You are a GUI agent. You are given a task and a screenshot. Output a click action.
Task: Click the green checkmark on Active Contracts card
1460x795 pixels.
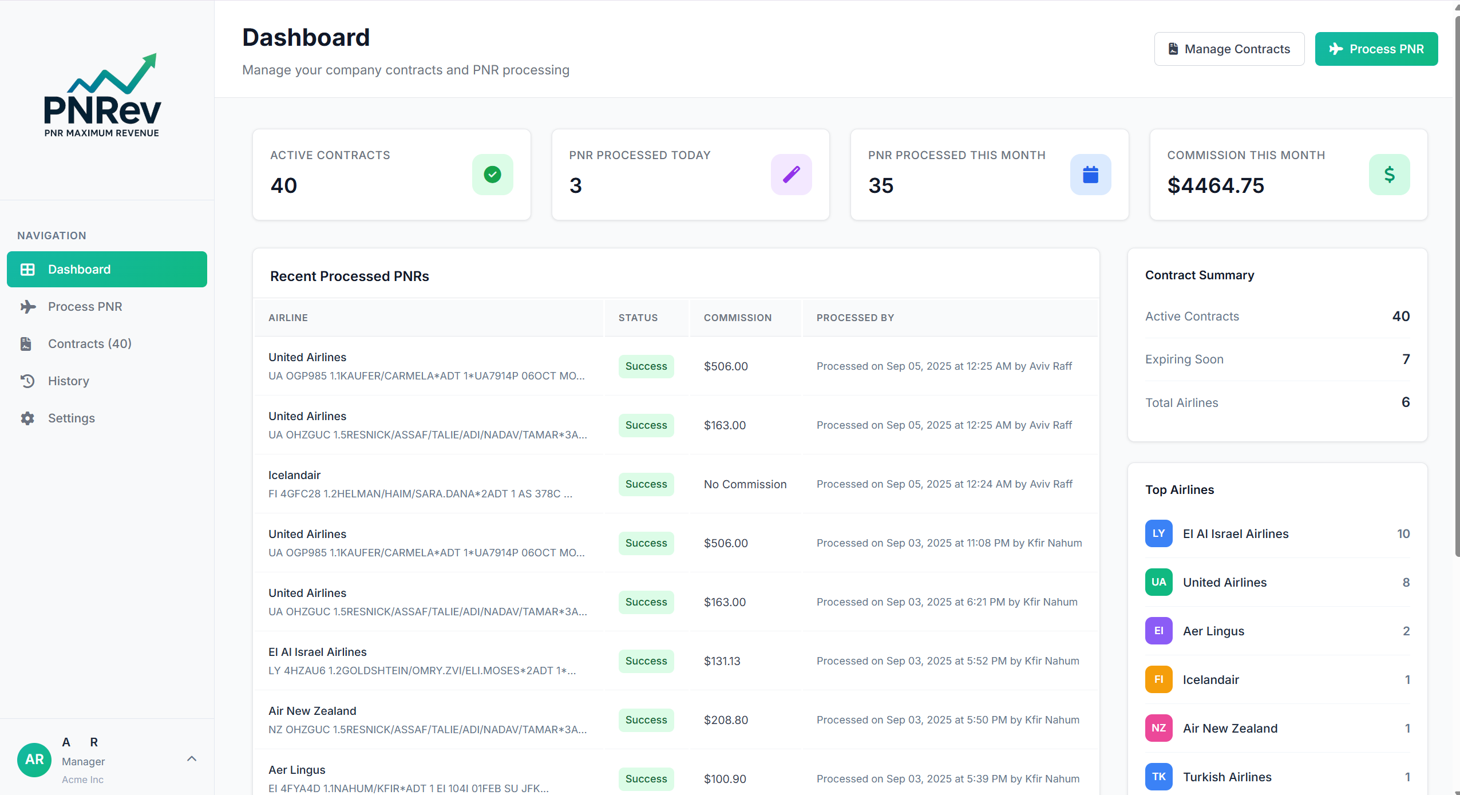pos(492,174)
